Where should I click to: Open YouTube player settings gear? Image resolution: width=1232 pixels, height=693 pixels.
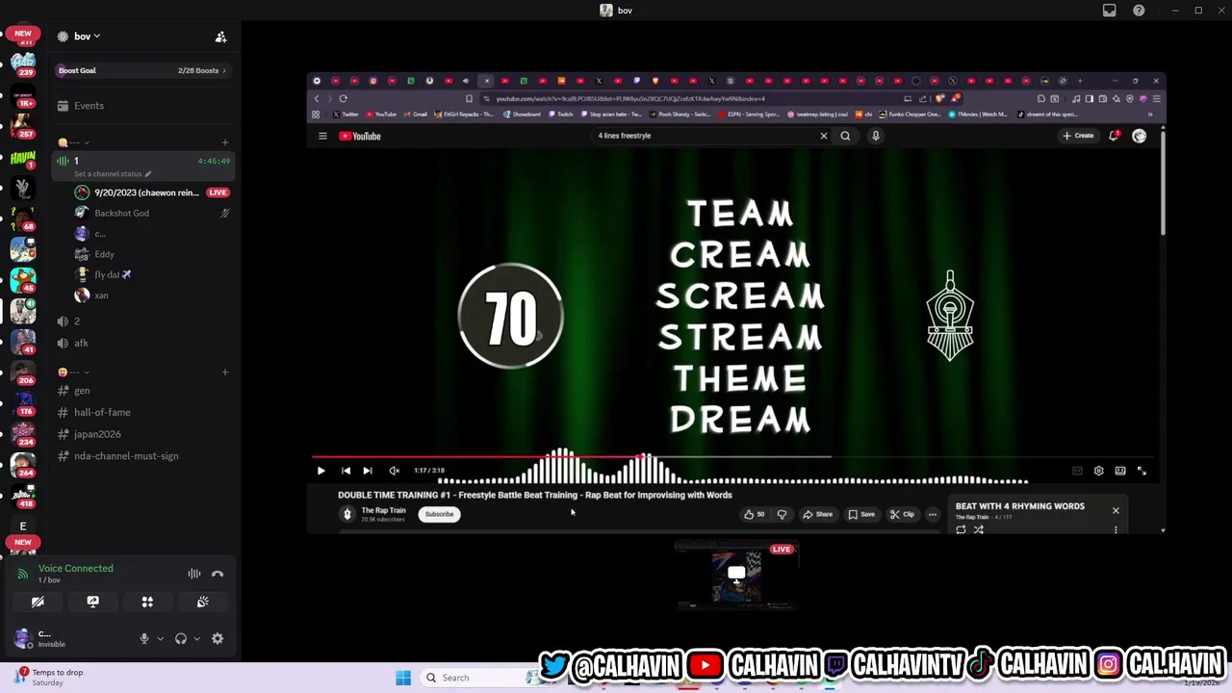[x=1098, y=471]
